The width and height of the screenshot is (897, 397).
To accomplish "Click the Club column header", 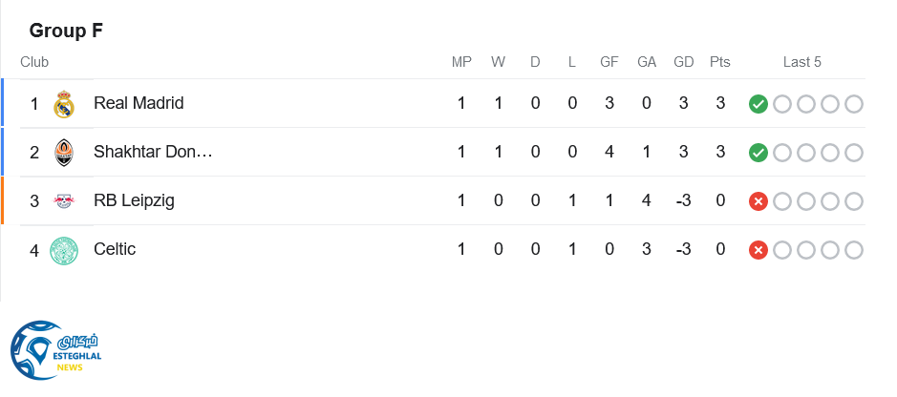I will (x=34, y=62).
